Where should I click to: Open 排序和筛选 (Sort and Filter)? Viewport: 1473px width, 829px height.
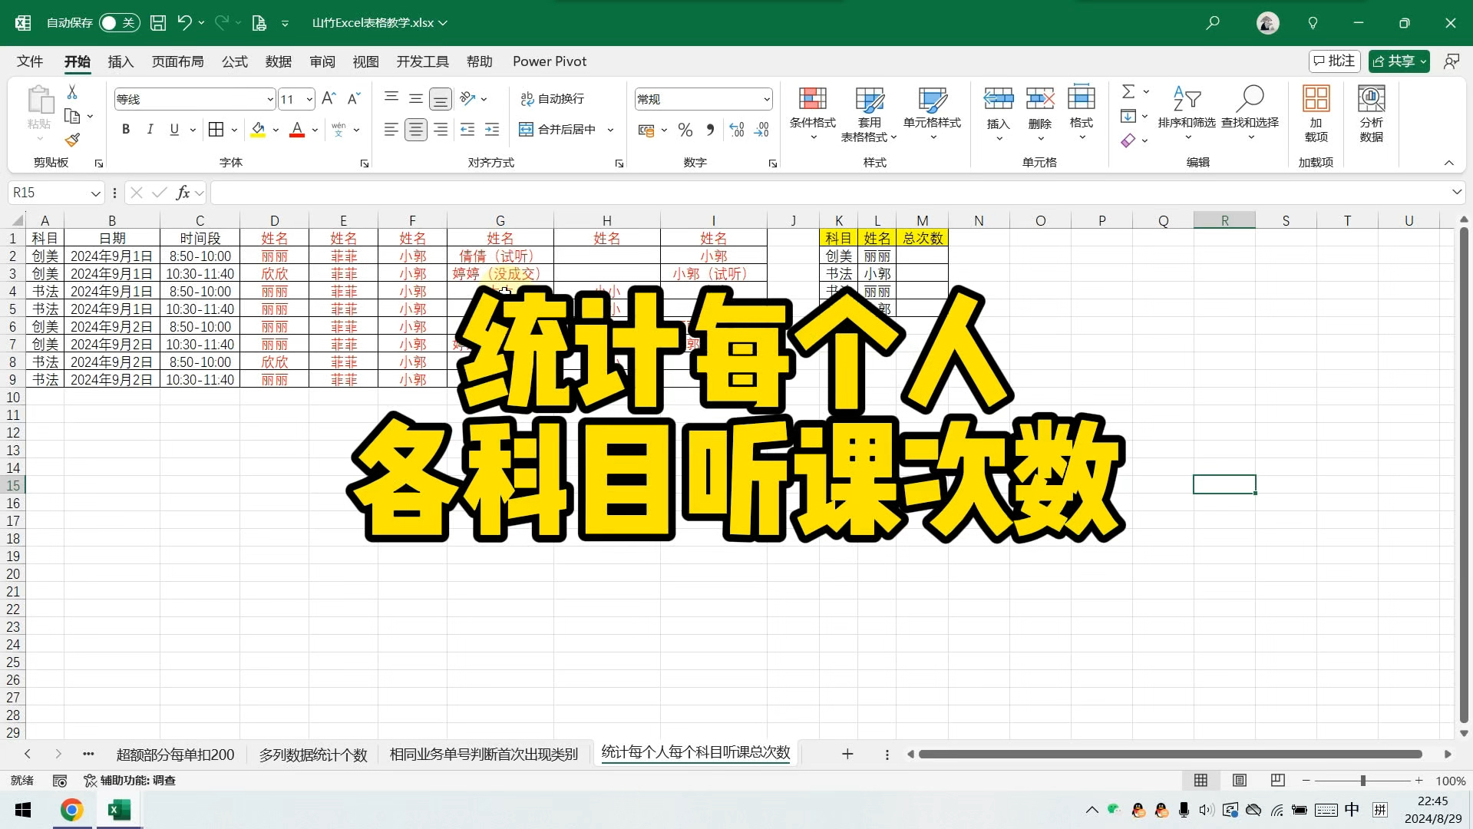[x=1186, y=113]
